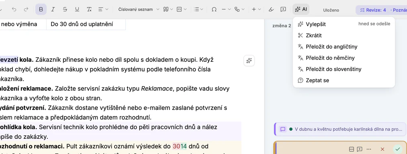The width and height of the screenshot is (407, 154).
Task: Toggle italic formatting
Action: click(x=53, y=10)
